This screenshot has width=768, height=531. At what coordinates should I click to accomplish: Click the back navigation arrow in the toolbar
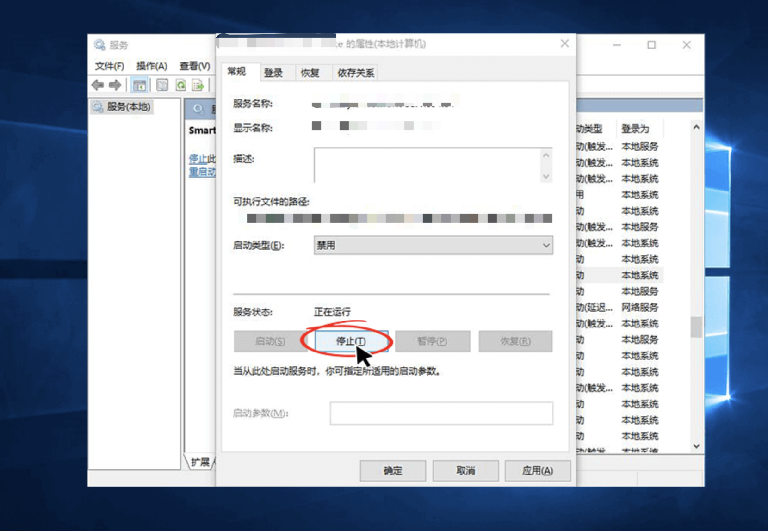98,85
